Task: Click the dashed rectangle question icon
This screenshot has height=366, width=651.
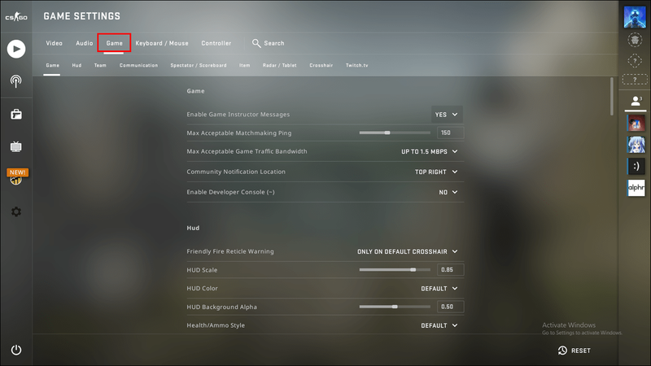Action: (635, 79)
